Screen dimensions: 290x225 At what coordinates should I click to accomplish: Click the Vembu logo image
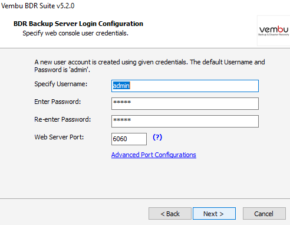click(273, 31)
